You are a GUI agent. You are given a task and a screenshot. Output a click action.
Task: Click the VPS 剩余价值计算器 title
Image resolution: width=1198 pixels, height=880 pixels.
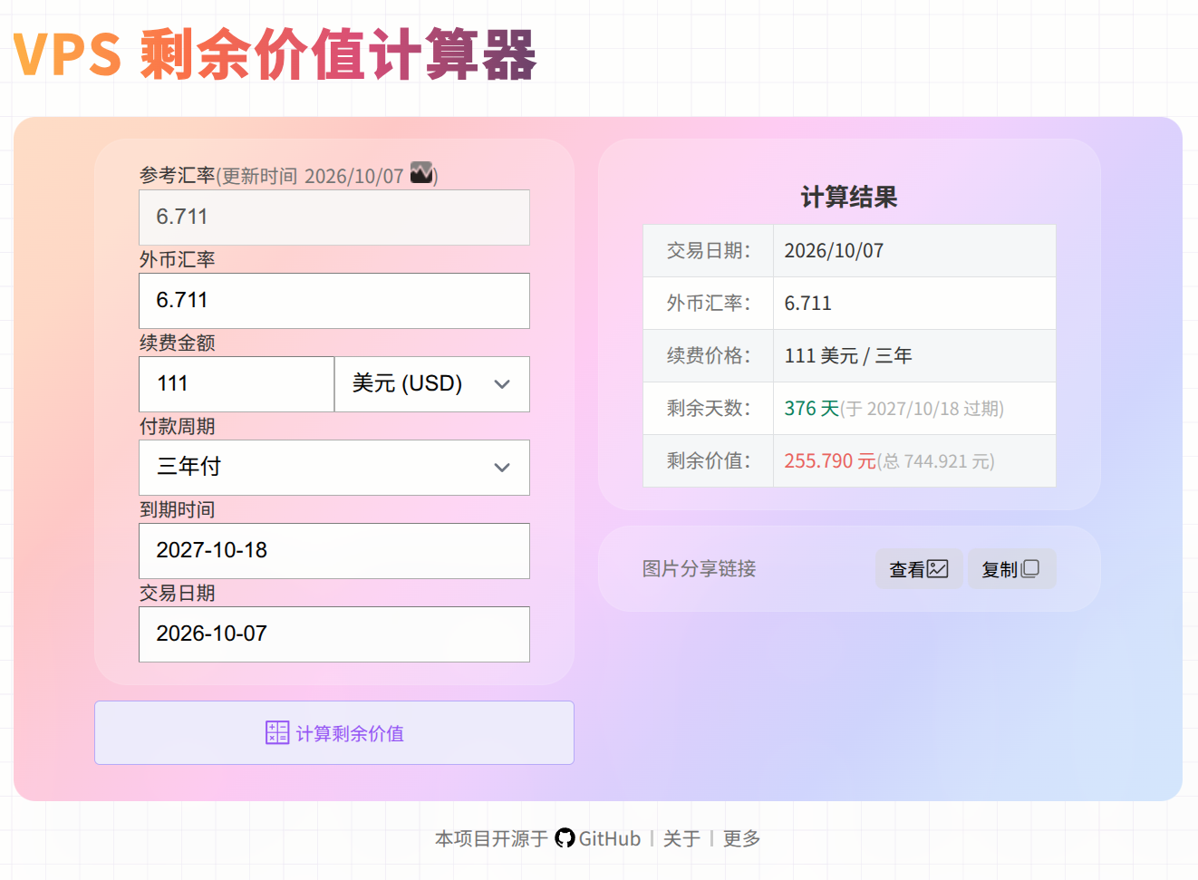tap(275, 54)
